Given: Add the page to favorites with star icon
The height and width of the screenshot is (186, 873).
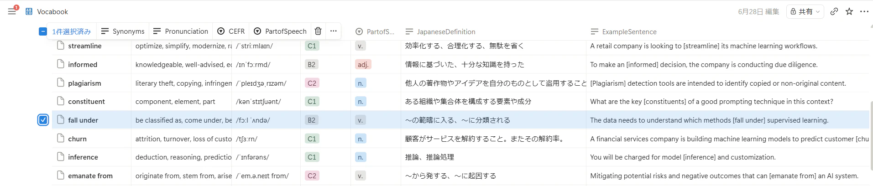Looking at the screenshot, I should pyautogui.click(x=849, y=11).
